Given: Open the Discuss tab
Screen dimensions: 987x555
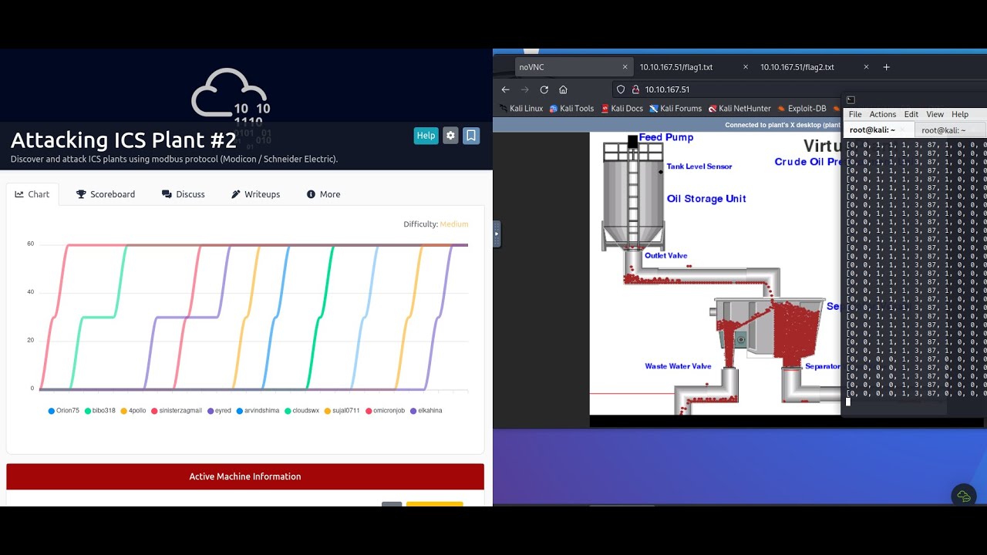Looking at the screenshot, I should (x=184, y=194).
